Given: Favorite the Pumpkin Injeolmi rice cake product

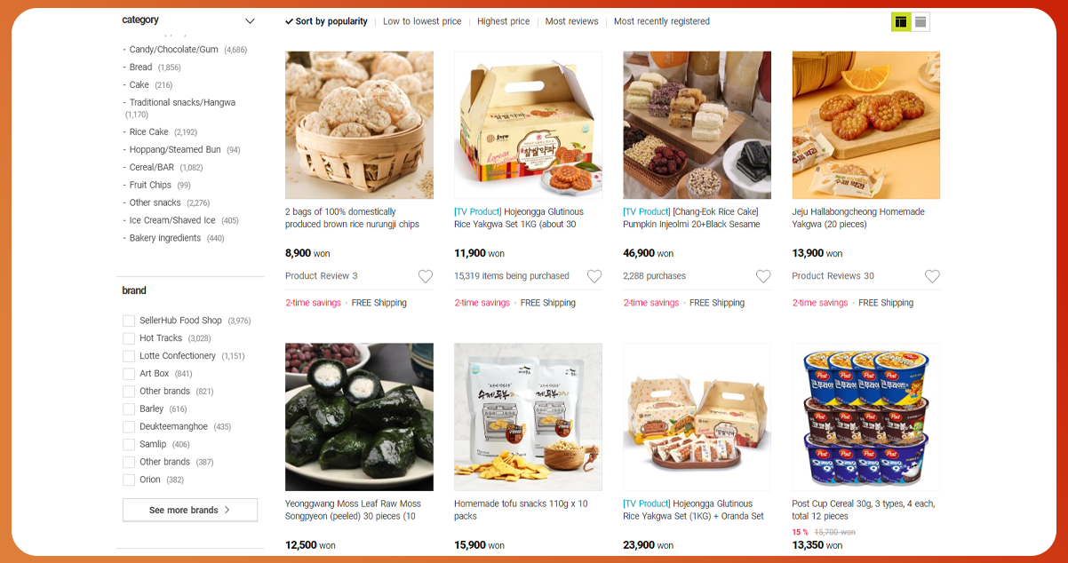Looking at the screenshot, I should [x=763, y=276].
